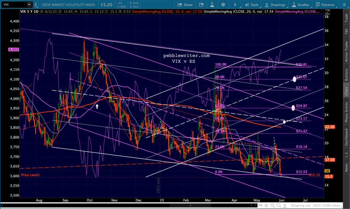Image resolution: width=350 pixels, height=209 pixels.
Task: Click the $30.81 Fibonacci level label
Action: [x=301, y=65]
